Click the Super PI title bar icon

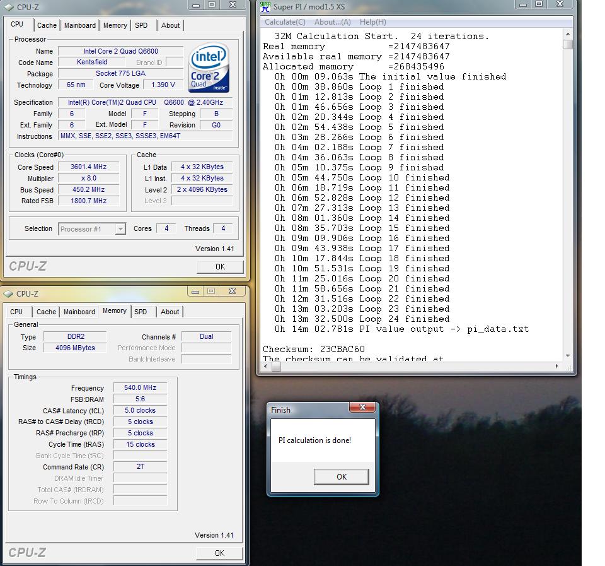click(x=265, y=6)
